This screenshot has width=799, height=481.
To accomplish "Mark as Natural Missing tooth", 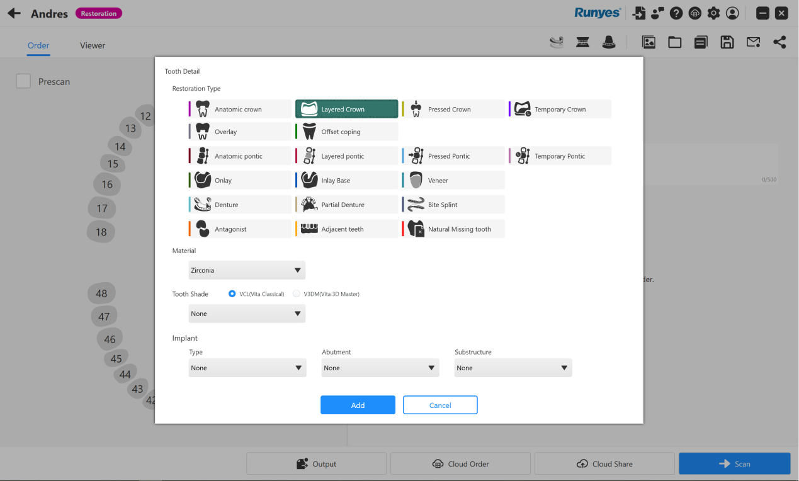I will (453, 229).
